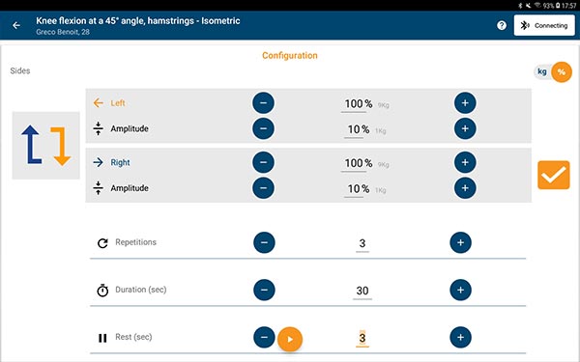Increase Rest seconds with plus button
580x362 pixels.
pos(460,337)
